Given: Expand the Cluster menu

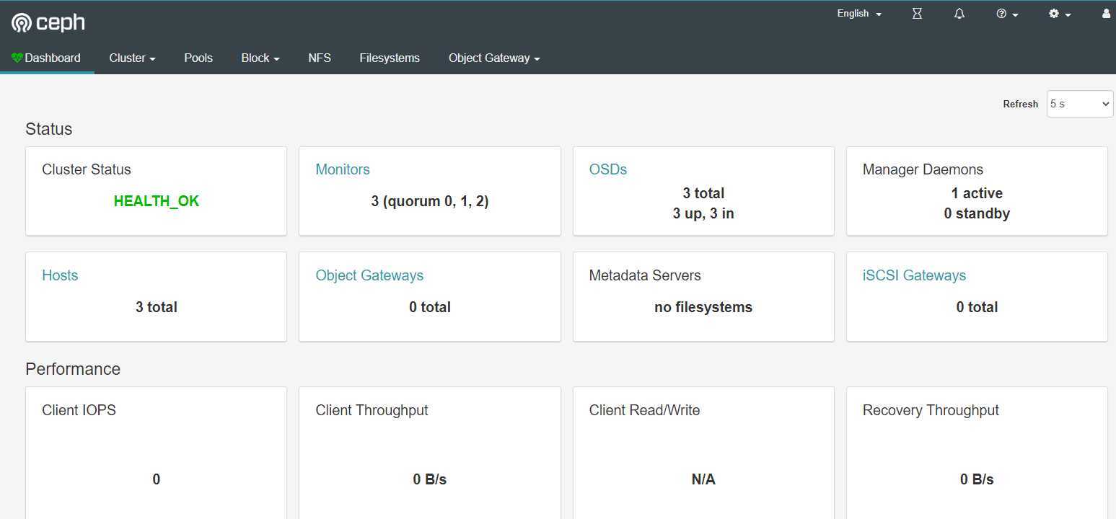Looking at the screenshot, I should pos(132,58).
